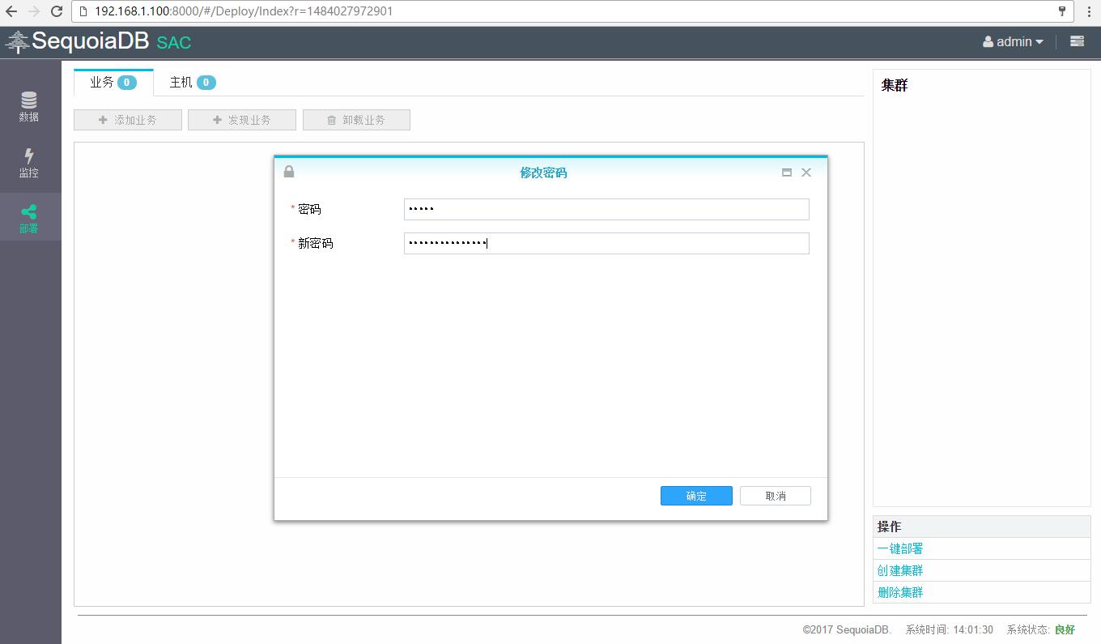Image resolution: width=1101 pixels, height=644 pixels.
Task: Click browser forward arrow
Action: 34,12
